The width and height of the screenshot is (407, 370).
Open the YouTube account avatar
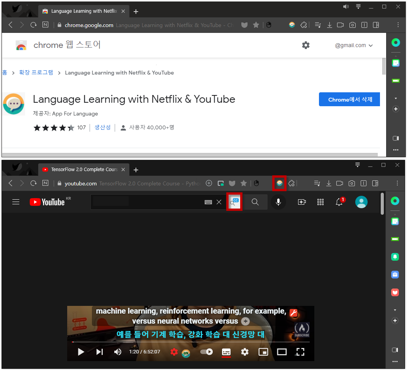(x=361, y=202)
